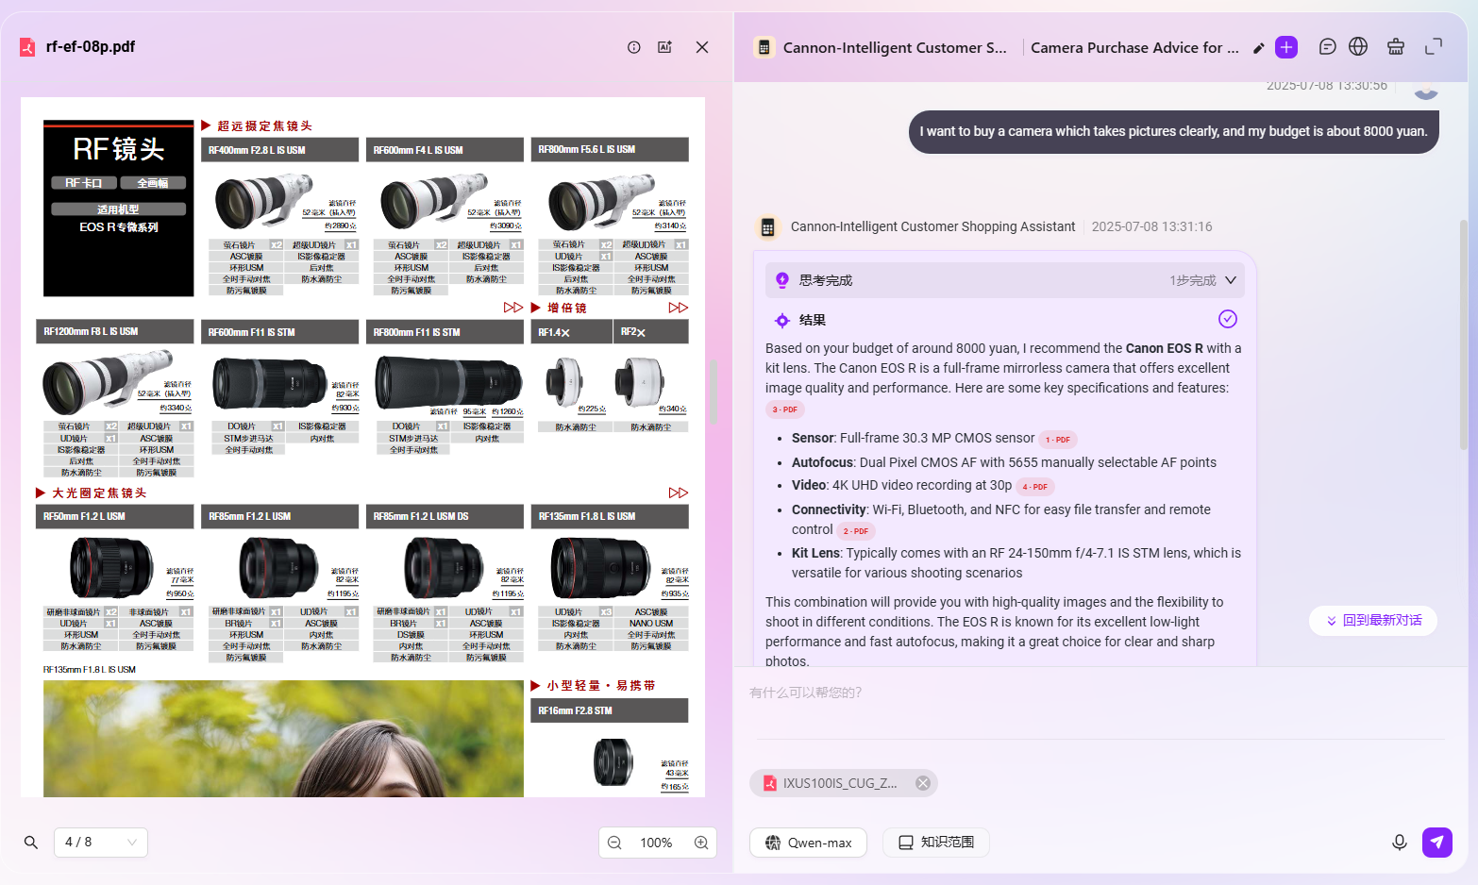The width and height of the screenshot is (1478, 885).
Task: Click the Cannon assistant header app icon
Action: click(764, 47)
